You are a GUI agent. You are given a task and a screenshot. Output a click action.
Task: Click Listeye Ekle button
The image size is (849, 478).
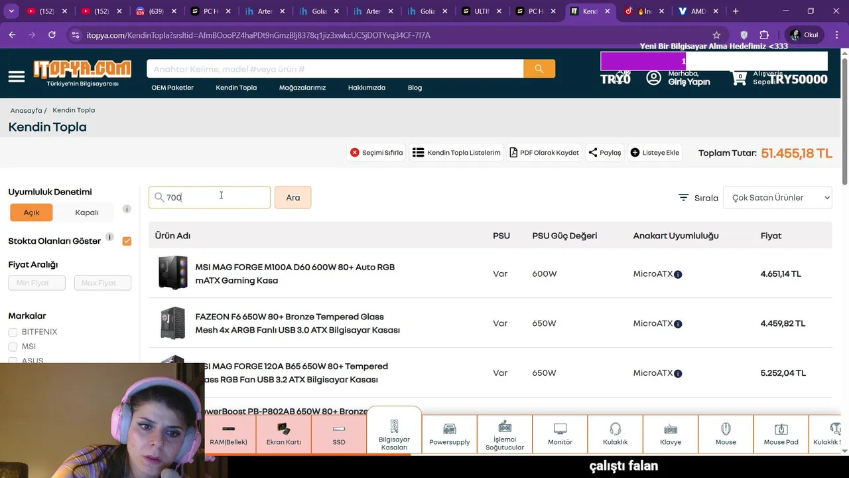655,153
